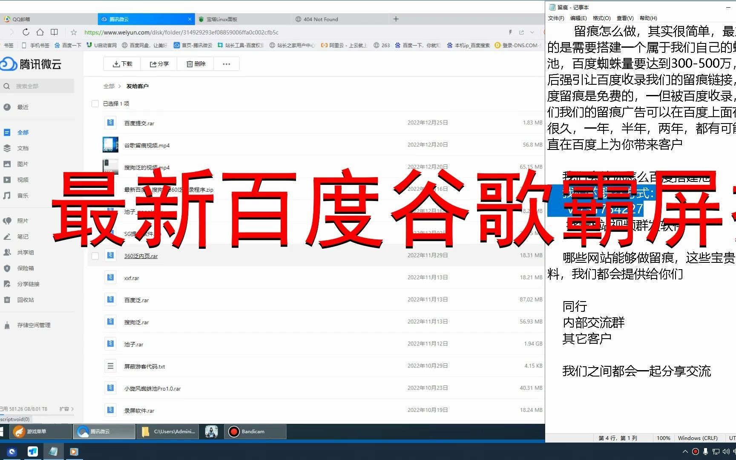Click the 删除 delete button
This screenshot has height=460, width=736.
[196, 64]
